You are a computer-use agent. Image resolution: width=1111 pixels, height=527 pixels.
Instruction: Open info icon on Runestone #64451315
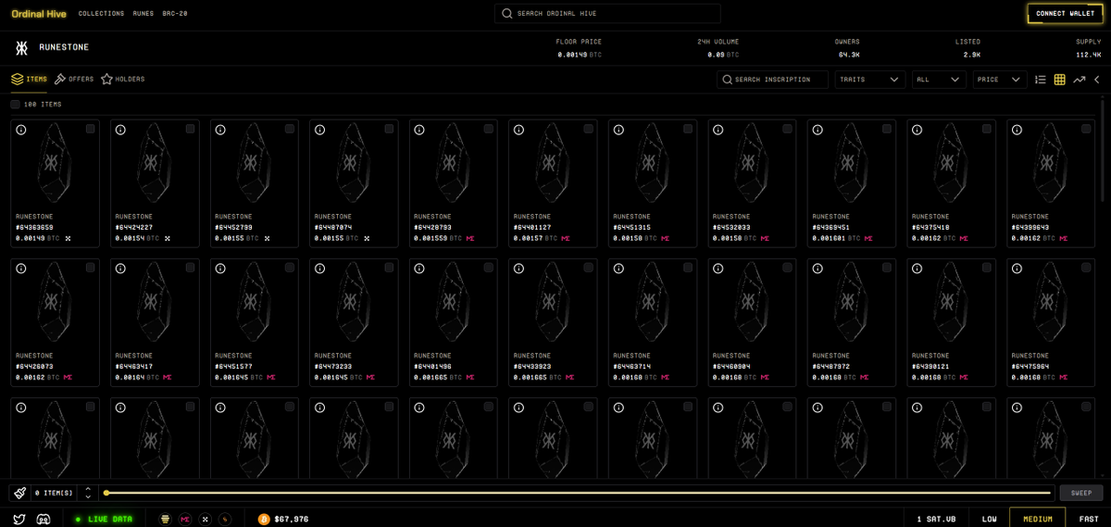coord(618,130)
